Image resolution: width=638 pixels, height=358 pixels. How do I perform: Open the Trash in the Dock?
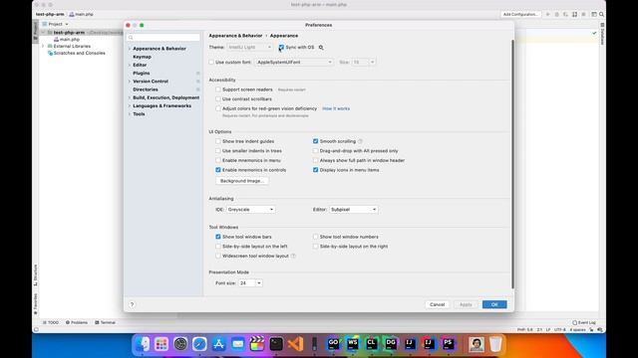click(495, 344)
